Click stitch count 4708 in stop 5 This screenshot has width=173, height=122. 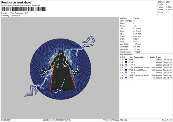pos(131,70)
